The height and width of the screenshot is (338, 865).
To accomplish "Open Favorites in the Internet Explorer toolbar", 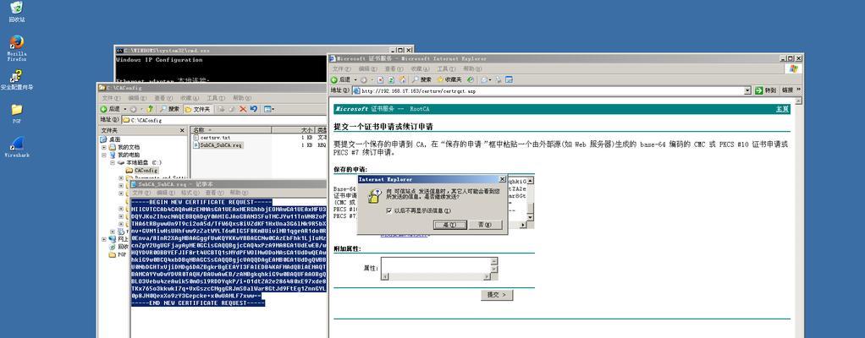I will pos(449,79).
